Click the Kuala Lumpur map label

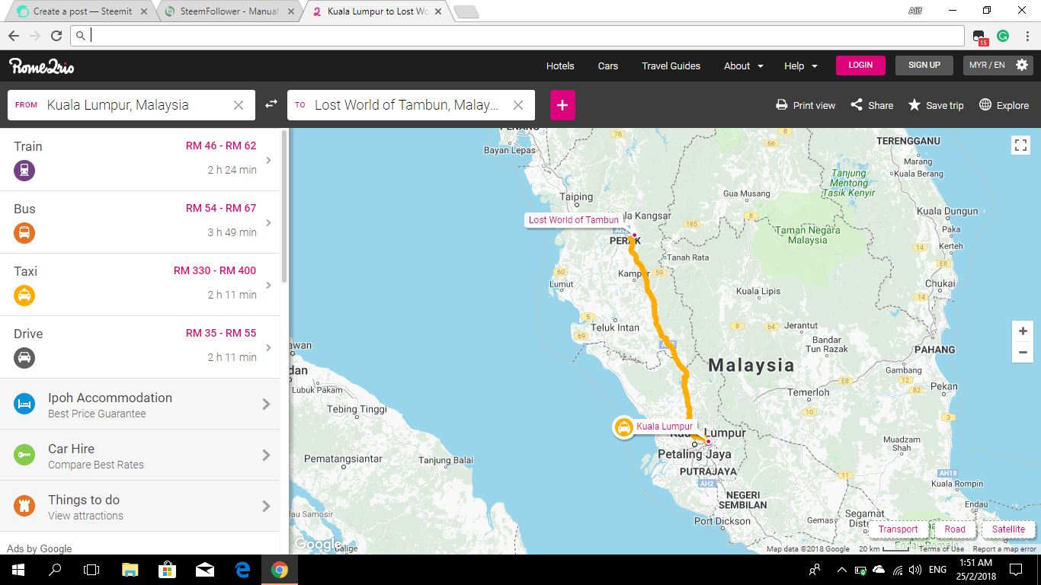[665, 427]
